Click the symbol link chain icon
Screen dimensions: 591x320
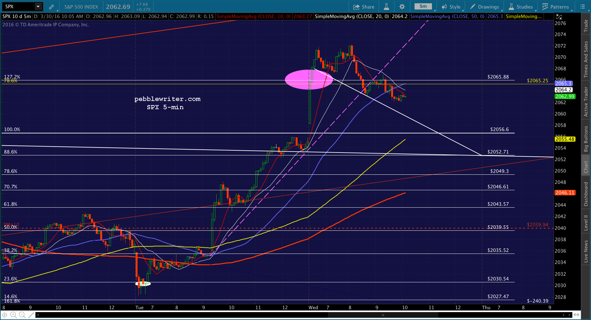(52, 7)
